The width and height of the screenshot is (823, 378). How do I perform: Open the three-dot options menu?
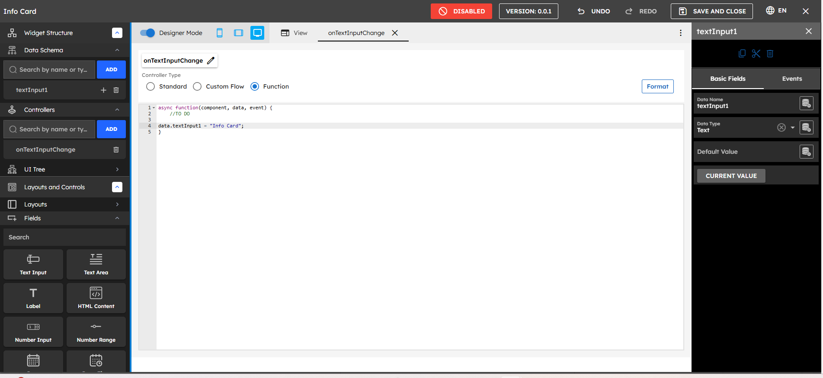point(681,33)
